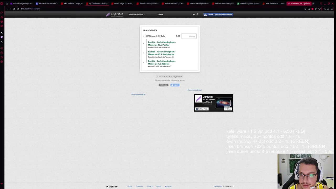Viewport: 336px width, 189px height.
Task: Open the browser downloads icon
Action: point(328,9)
